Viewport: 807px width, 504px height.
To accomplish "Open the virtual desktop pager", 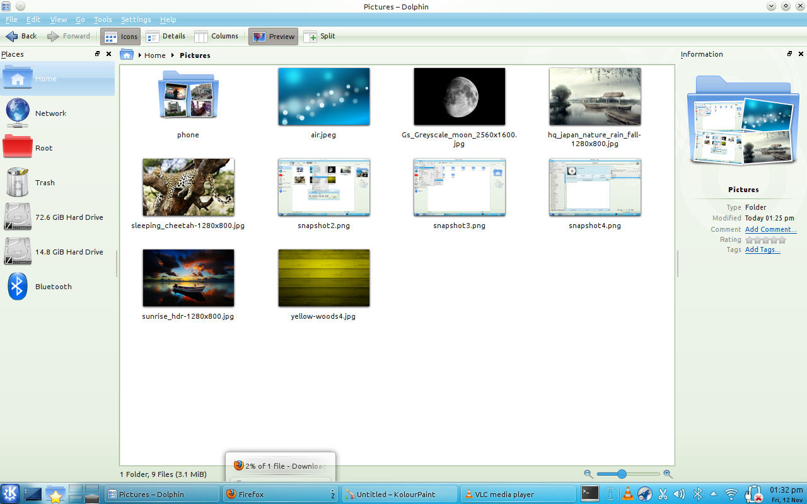I will coord(84,494).
